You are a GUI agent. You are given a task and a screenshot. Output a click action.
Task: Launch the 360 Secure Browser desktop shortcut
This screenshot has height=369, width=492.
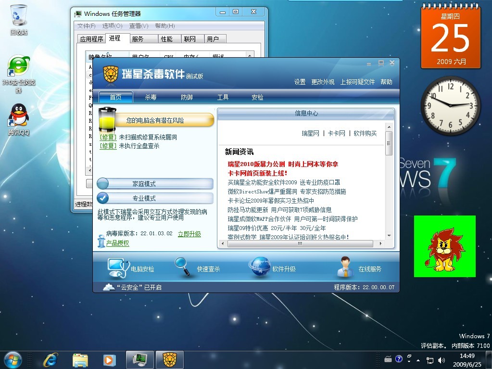coord(18,74)
